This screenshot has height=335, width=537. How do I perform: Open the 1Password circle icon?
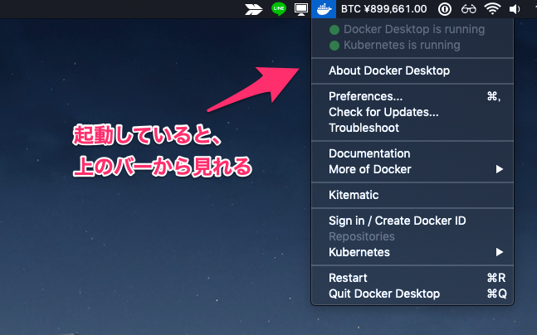445,9
